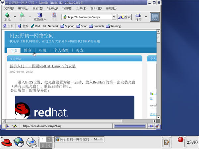This screenshot has width=199, height=149.
Task: Click the security lock icon in status bar
Action: click(157, 126)
